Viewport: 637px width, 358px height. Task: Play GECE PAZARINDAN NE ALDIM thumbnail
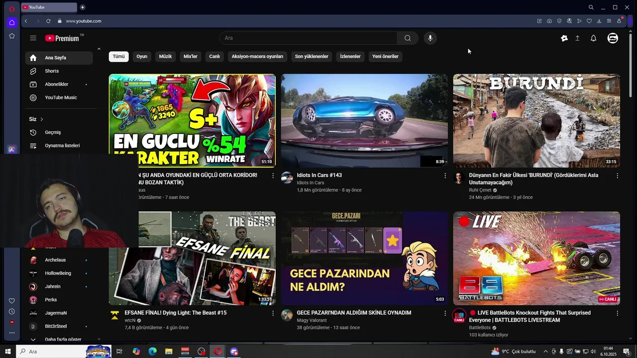click(364, 259)
